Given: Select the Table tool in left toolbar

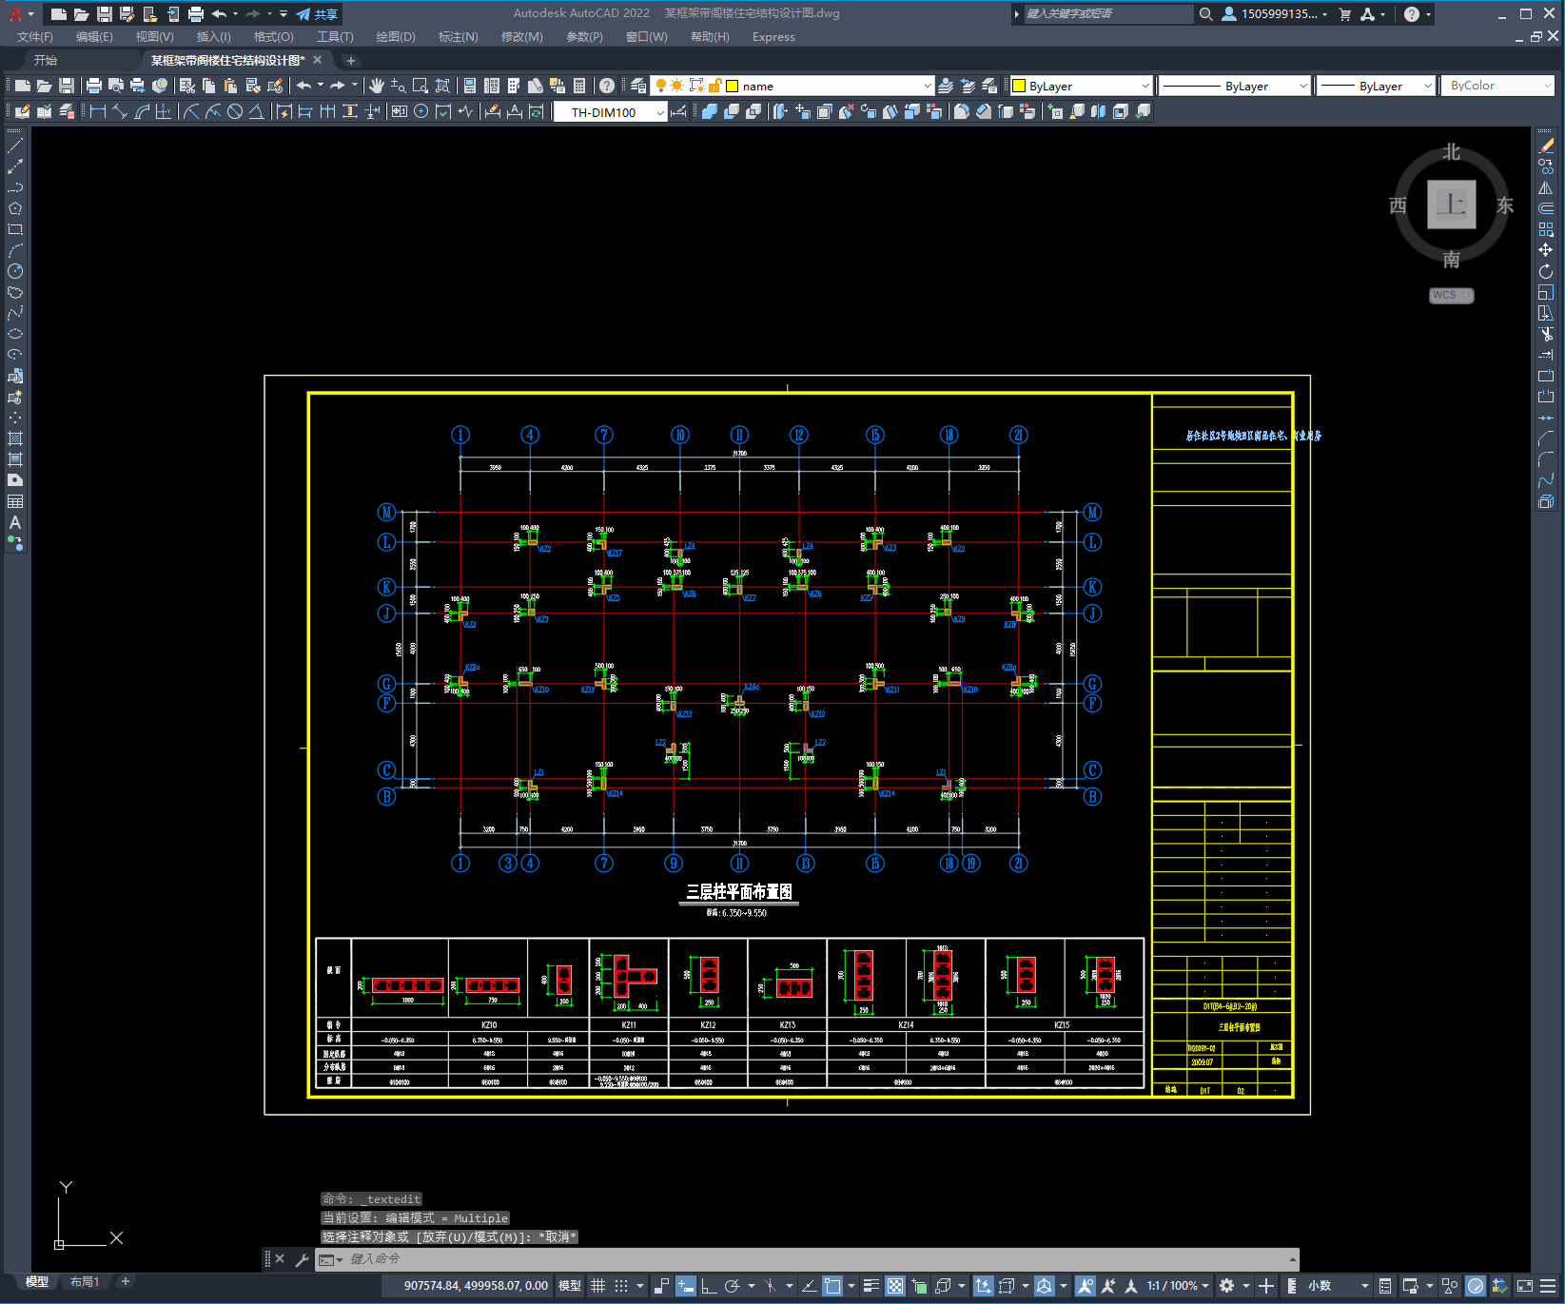Looking at the screenshot, I should coord(15,501).
